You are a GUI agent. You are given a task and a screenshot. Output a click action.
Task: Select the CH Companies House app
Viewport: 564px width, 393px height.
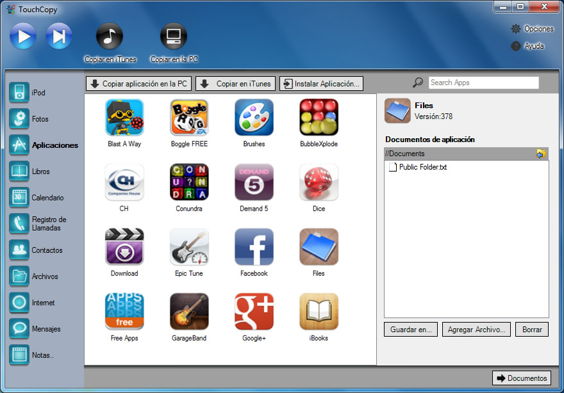tap(124, 188)
